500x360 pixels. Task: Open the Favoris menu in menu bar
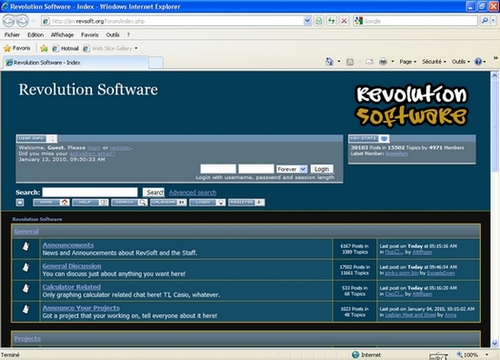click(90, 35)
